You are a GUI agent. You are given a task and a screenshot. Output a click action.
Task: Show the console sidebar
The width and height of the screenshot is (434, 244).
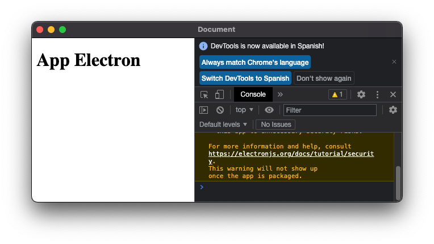[x=204, y=110]
